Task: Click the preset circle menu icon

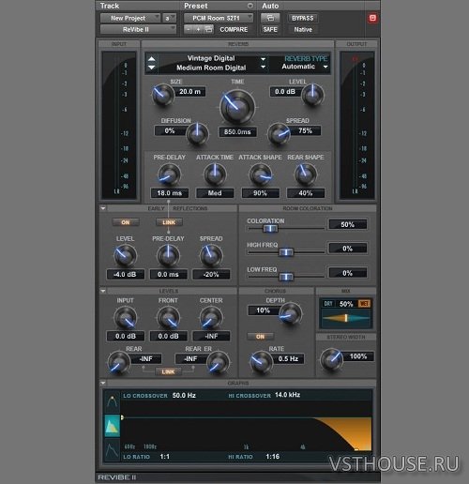Action: [250, 6]
